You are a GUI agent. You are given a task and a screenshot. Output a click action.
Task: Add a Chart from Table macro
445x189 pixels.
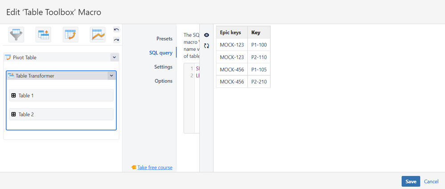[x=98, y=34]
